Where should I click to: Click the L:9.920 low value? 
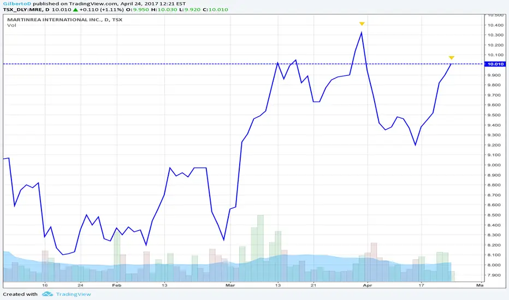190,10
